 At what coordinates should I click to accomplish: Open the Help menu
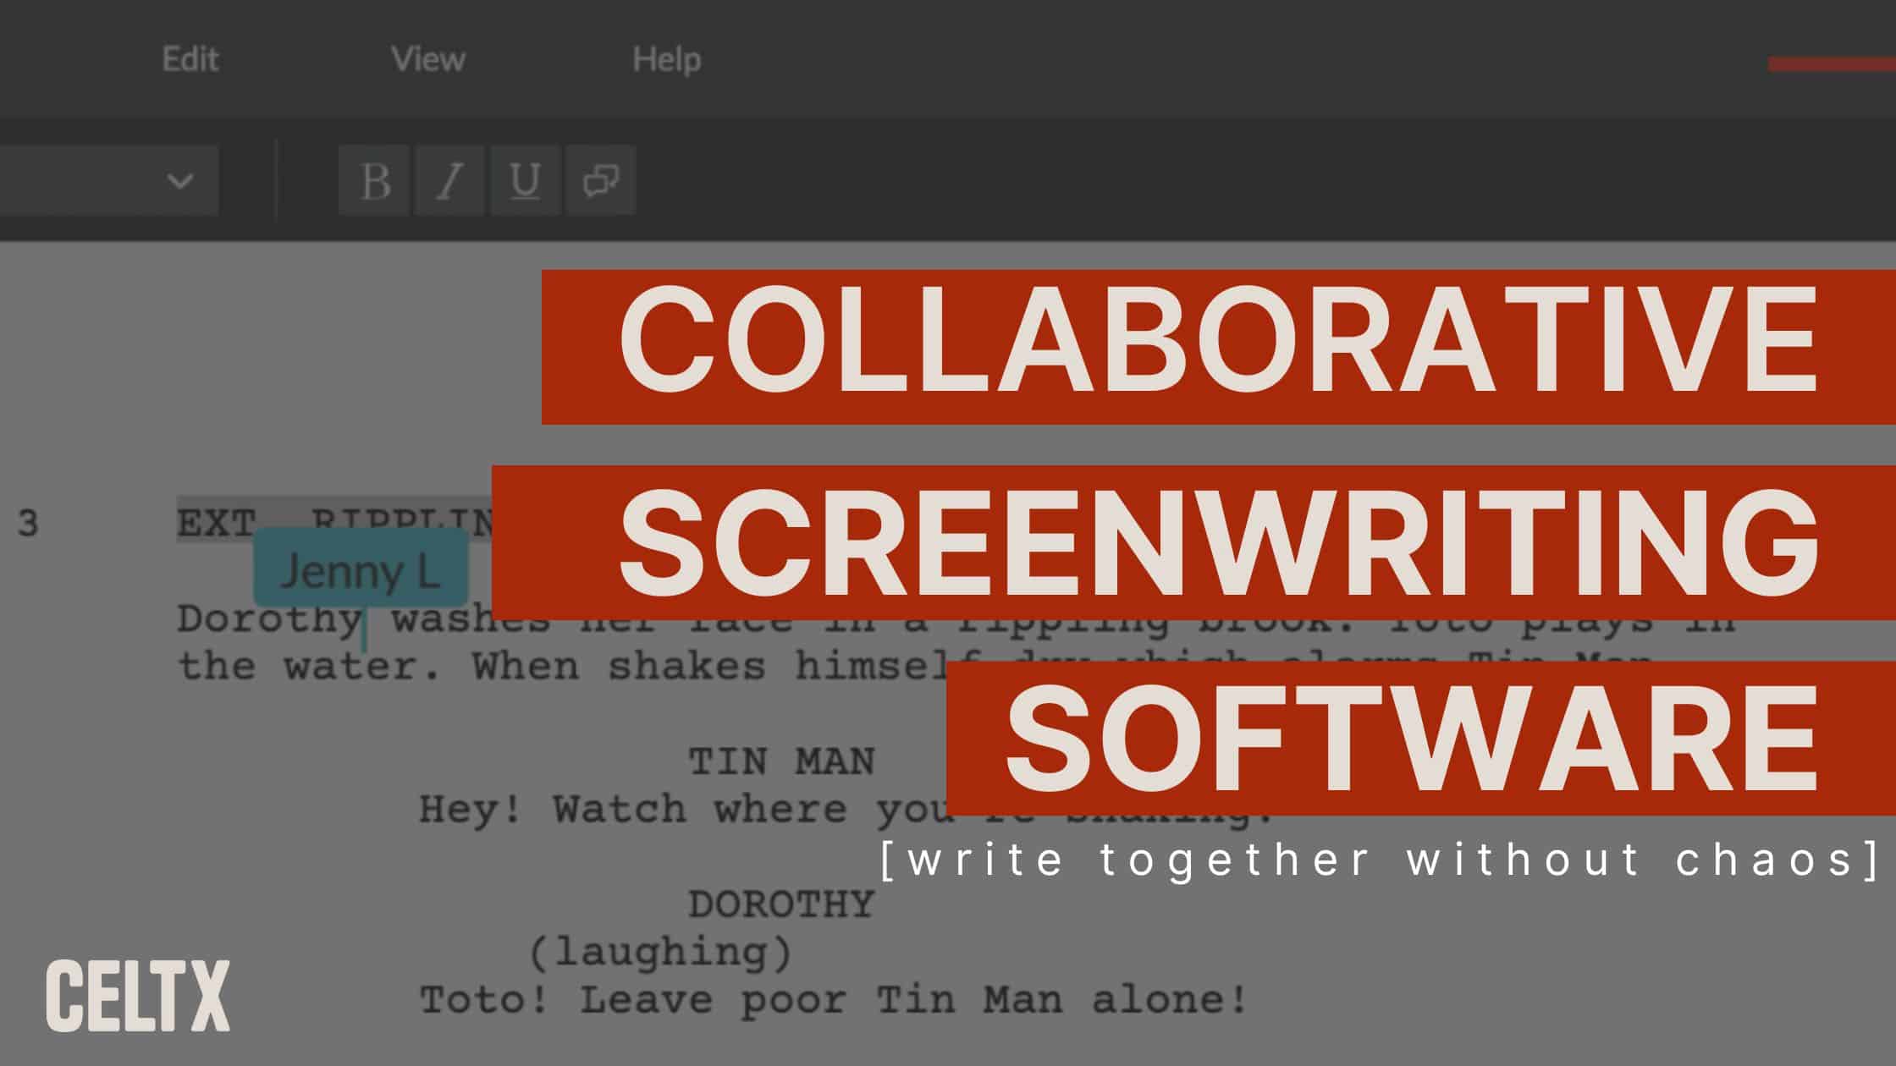point(666,59)
